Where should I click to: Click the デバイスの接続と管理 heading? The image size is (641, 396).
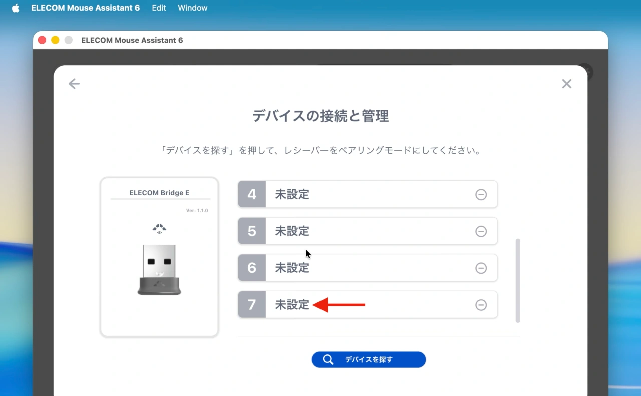[320, 116]
